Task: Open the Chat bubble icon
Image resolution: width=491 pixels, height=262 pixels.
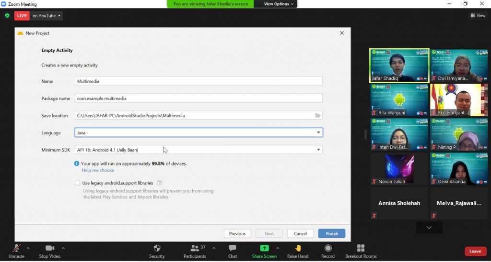Action: pyautogui.click(x=233, y=248)
